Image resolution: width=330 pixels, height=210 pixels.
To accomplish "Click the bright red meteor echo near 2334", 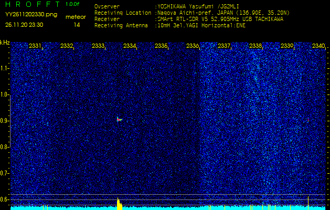I will click(x=119, y=119).
